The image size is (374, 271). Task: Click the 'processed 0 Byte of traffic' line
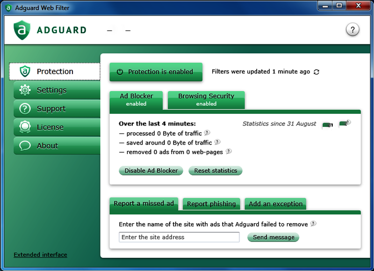(x=164, y=133)
